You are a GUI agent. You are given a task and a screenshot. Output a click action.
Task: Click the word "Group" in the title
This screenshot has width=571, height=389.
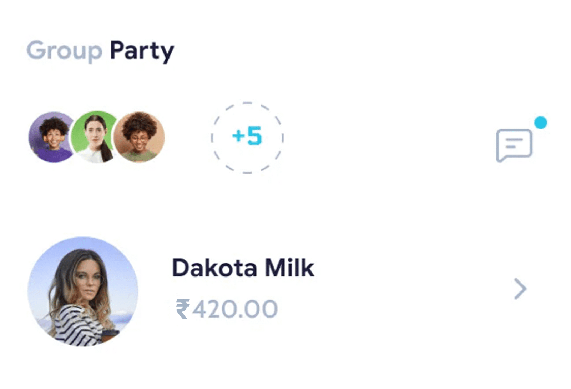64,50
